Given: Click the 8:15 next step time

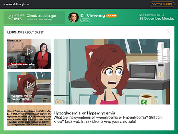Looking at the screenshot, I should coord(18,19).
